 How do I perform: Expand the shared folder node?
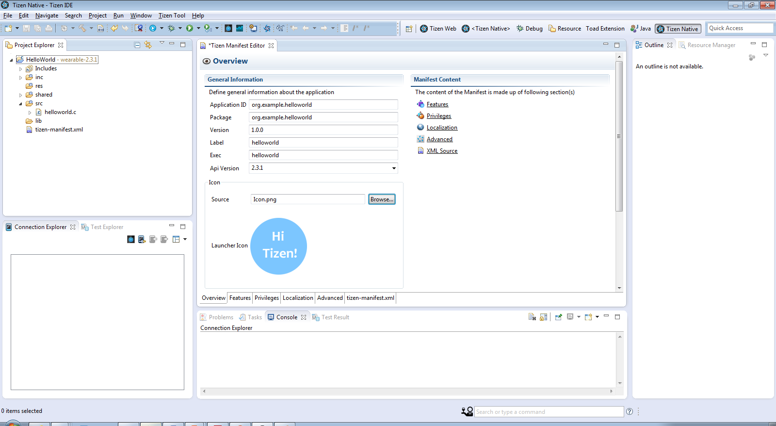(20, 95)
